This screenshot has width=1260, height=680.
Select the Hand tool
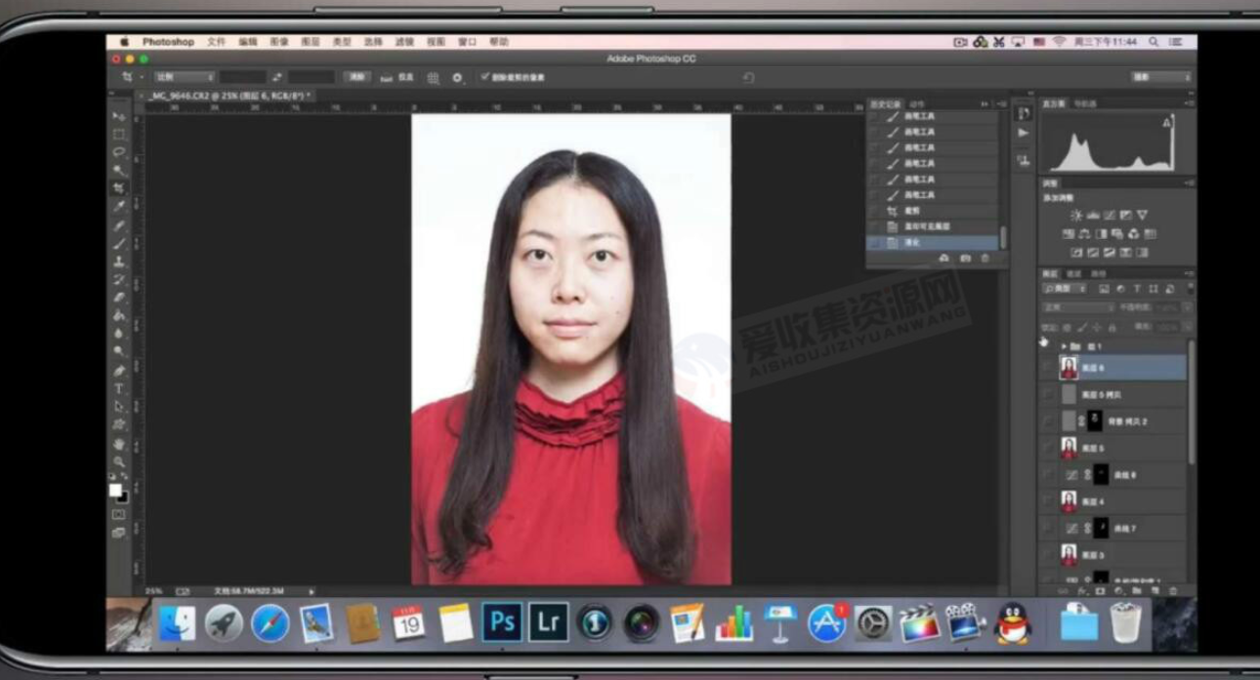click(119, 444)
